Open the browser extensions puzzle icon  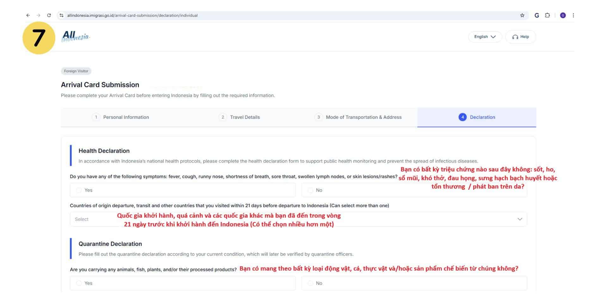point(547,15)
